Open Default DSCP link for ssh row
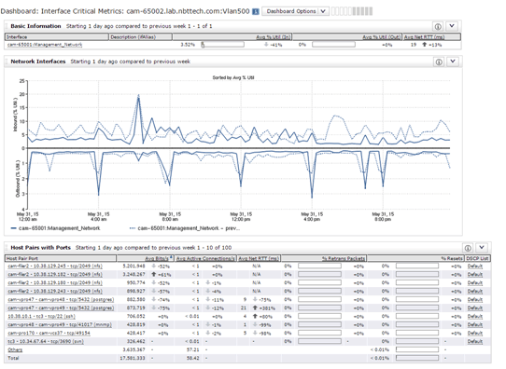 [474, 317]
